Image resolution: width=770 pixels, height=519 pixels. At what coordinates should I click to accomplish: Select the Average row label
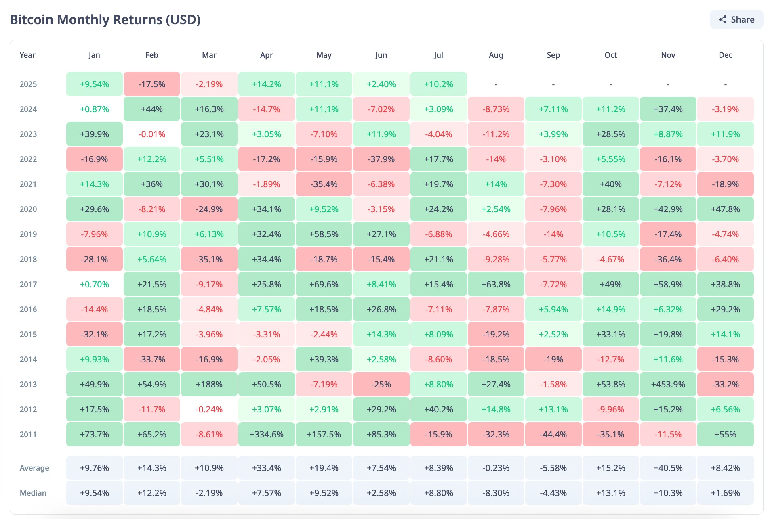point(34,468)
